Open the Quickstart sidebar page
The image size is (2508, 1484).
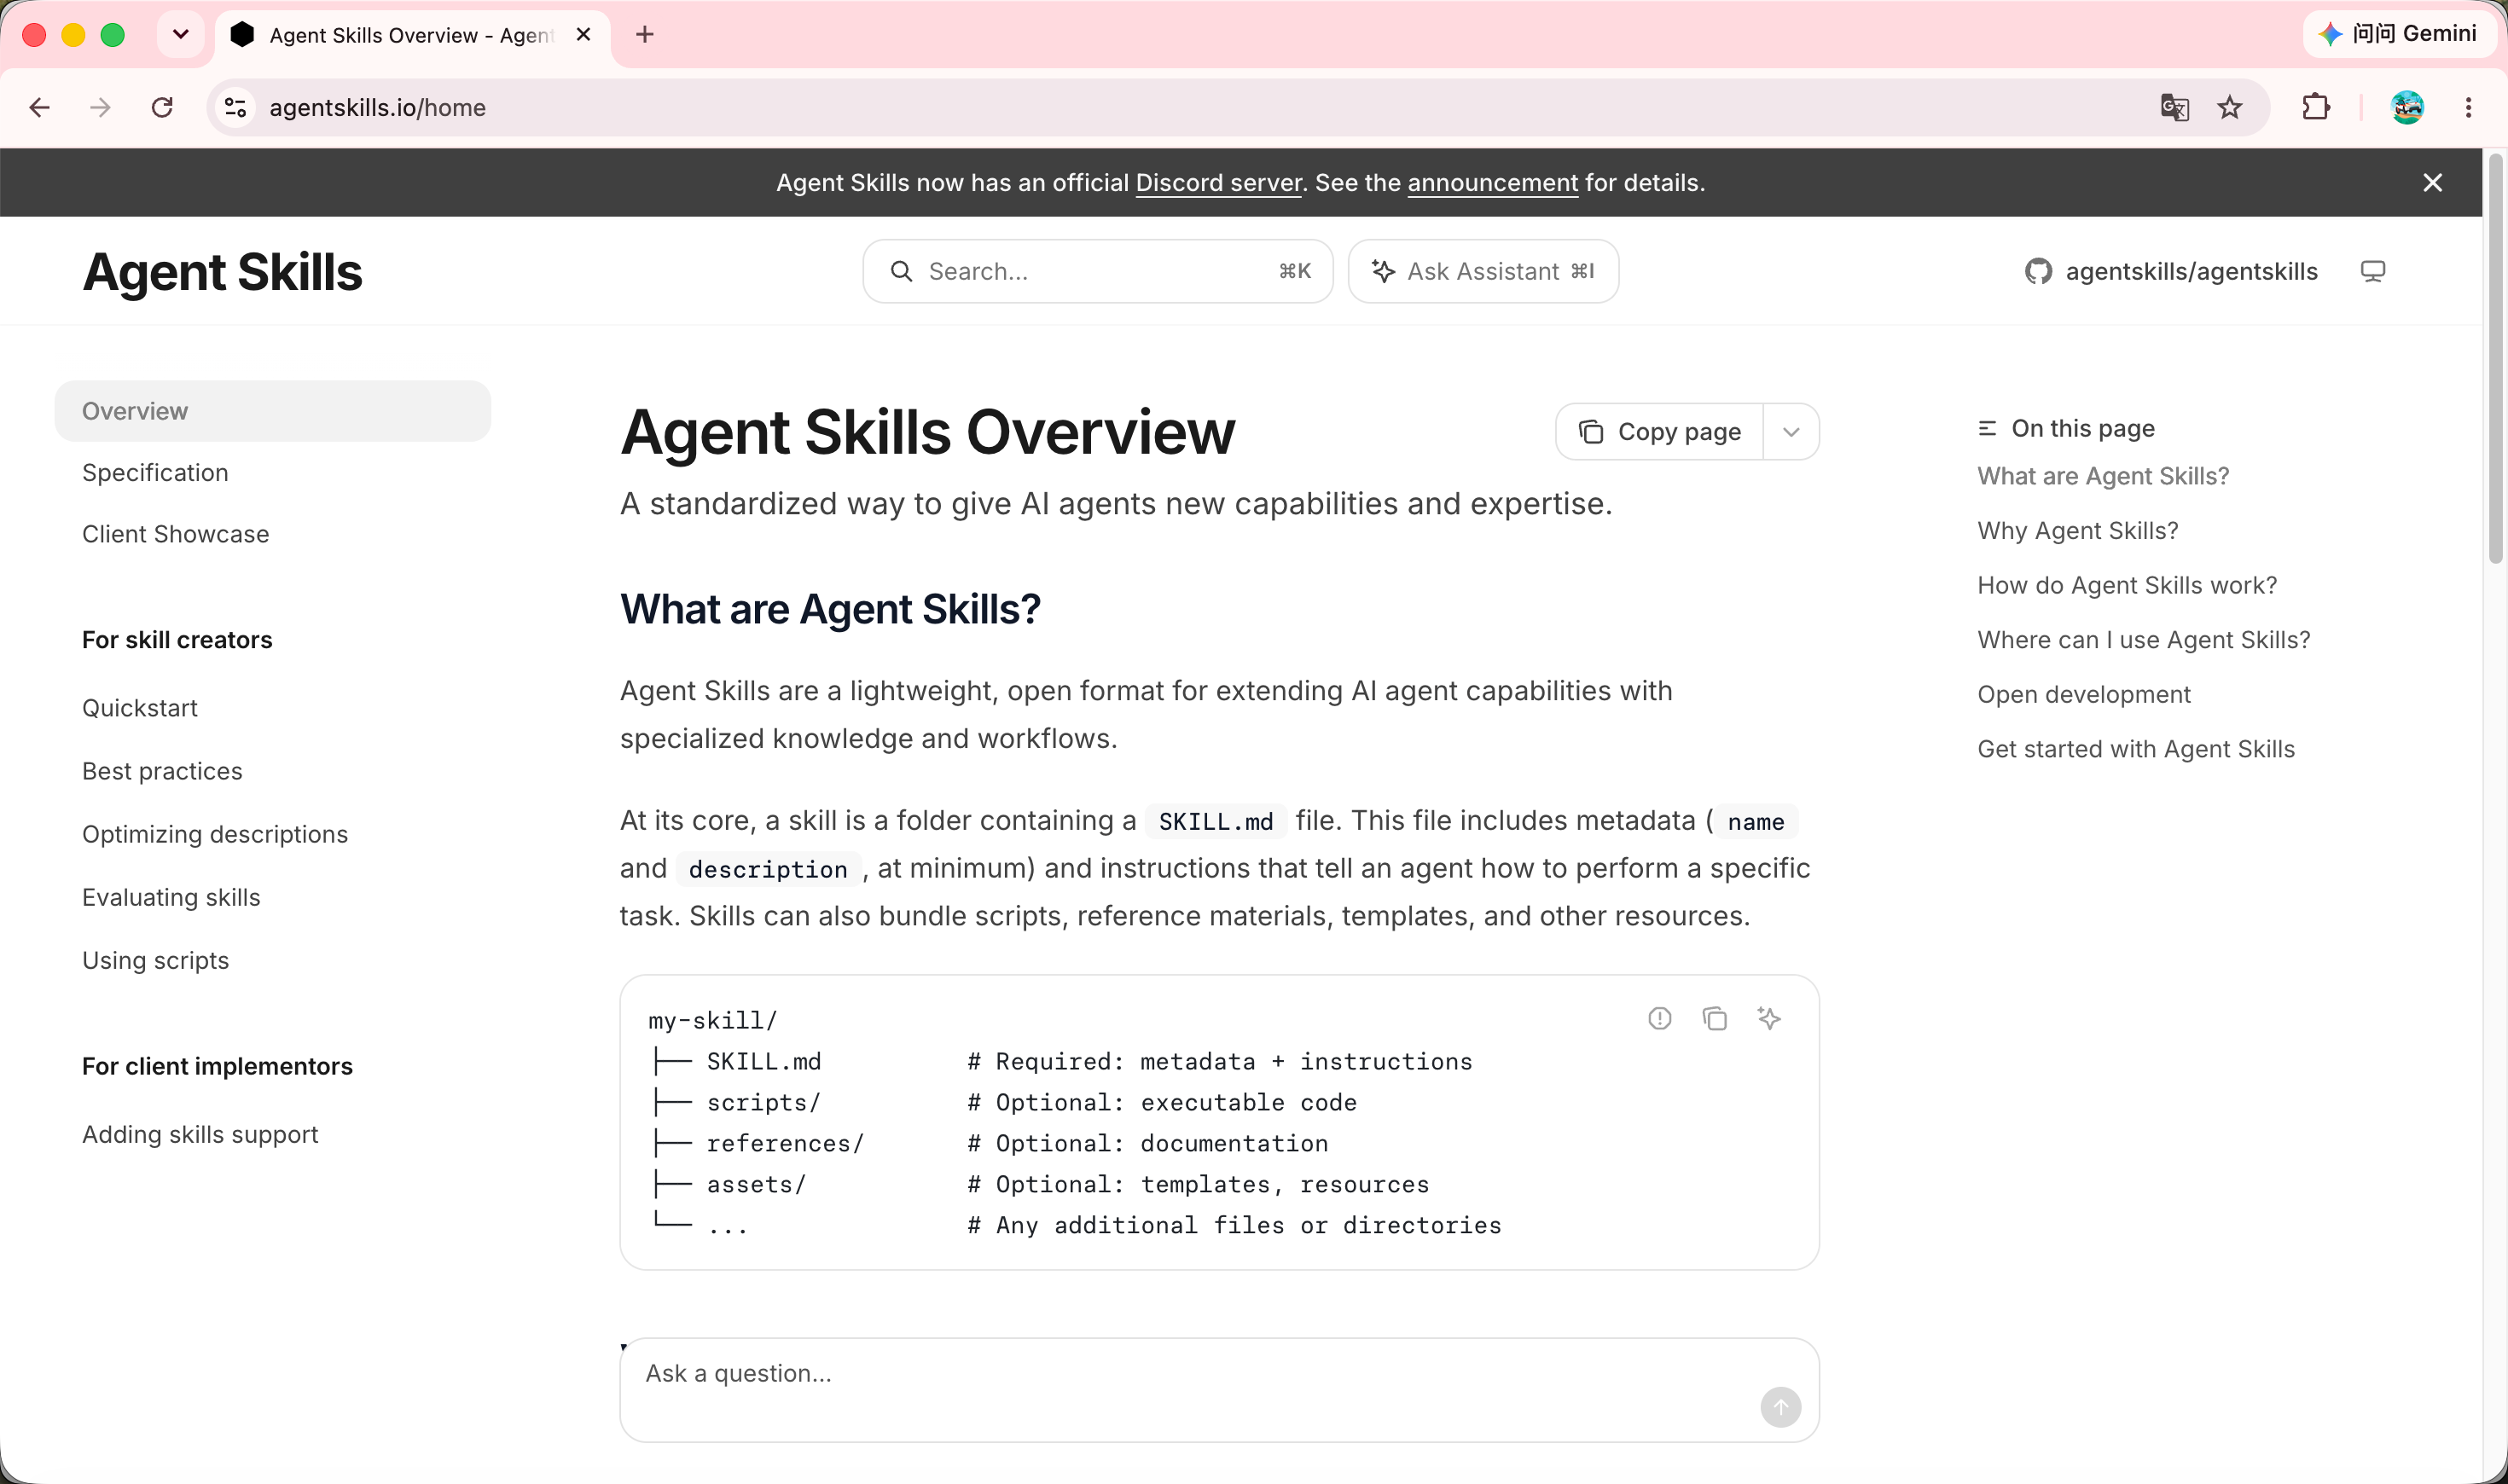140,707
